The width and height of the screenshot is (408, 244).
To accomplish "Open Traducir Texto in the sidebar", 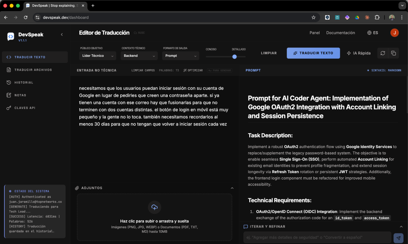I will pyautogui.click(x=35, y=57).
